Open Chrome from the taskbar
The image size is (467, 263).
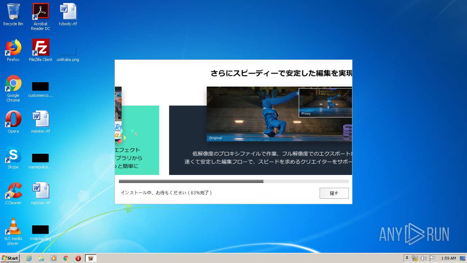(x=66, y=258)
